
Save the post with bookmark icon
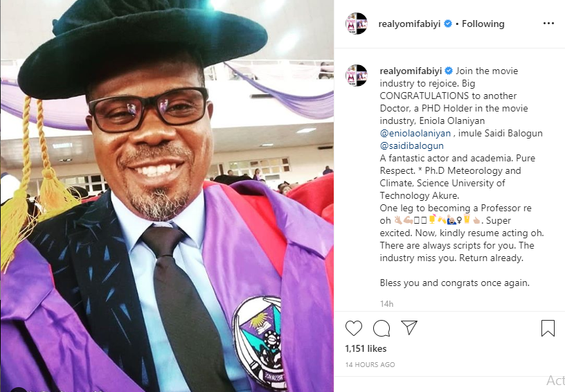(548, 328)
